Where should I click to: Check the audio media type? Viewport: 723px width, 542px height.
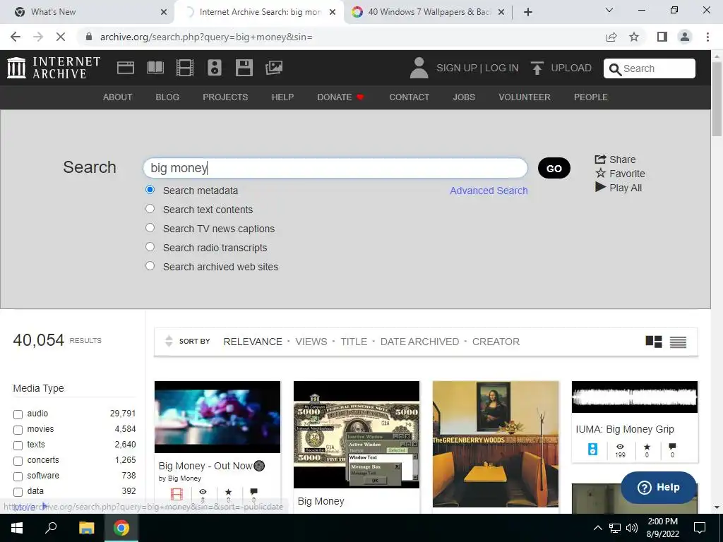tap(18, 414)
